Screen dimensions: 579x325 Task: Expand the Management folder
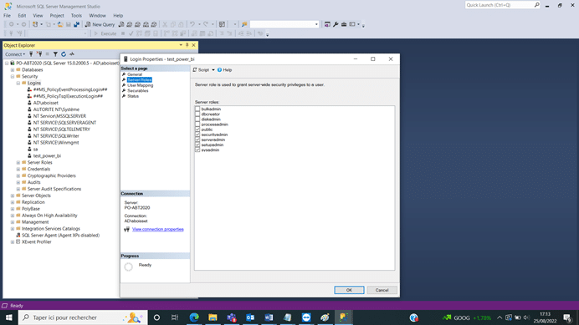13,222
